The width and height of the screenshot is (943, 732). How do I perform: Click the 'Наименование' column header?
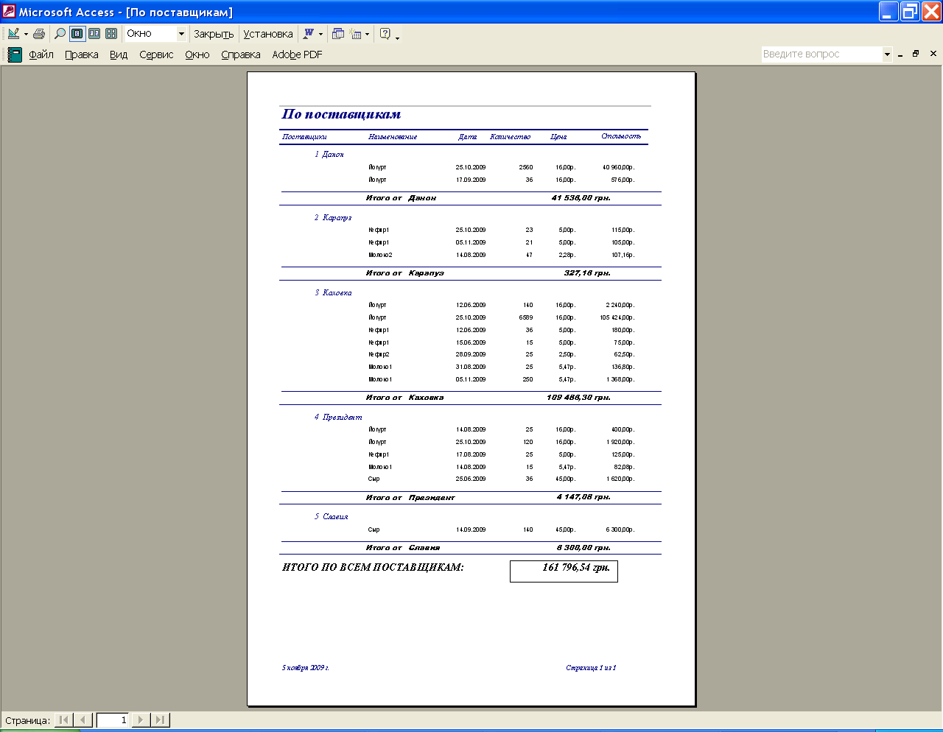click(393, 137)
